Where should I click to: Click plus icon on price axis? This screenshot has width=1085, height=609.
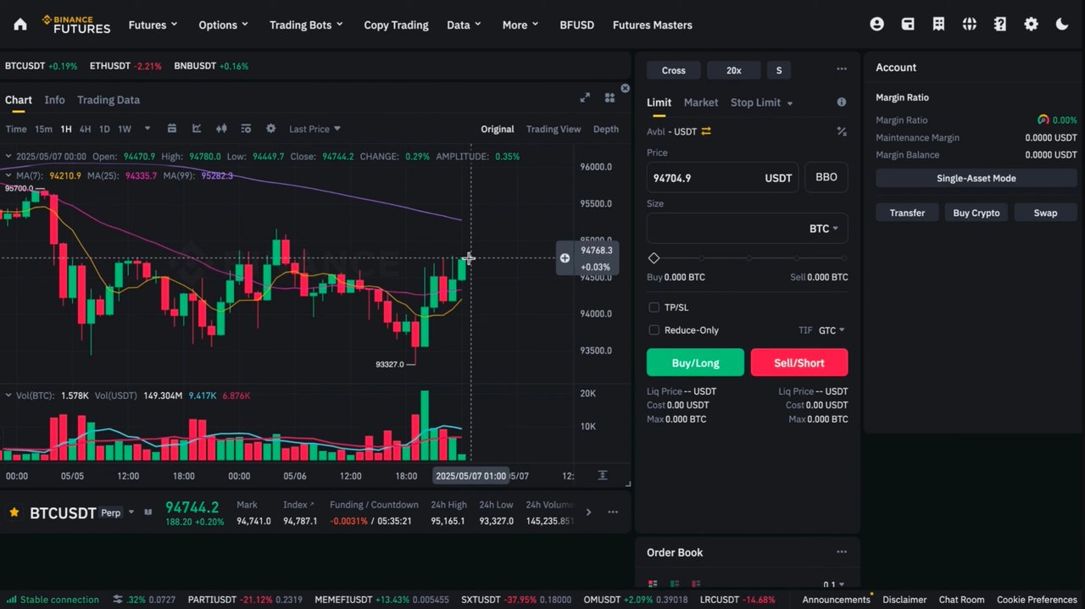point(565,258)
